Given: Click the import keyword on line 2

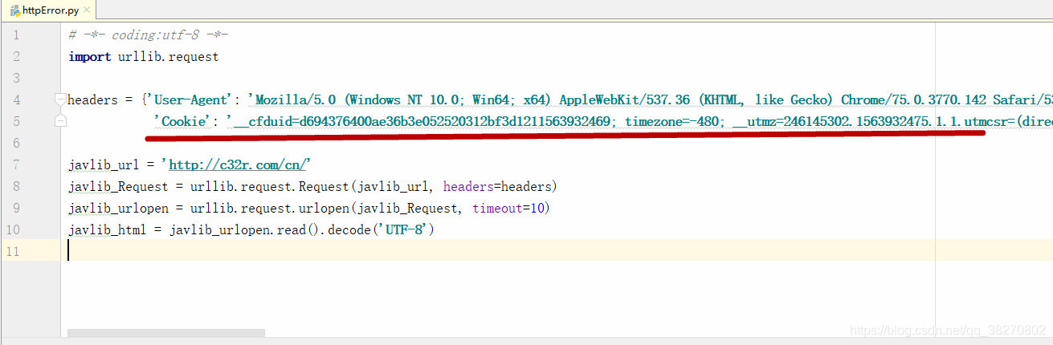Looking at the screenshot, I should tap(90, 56).
